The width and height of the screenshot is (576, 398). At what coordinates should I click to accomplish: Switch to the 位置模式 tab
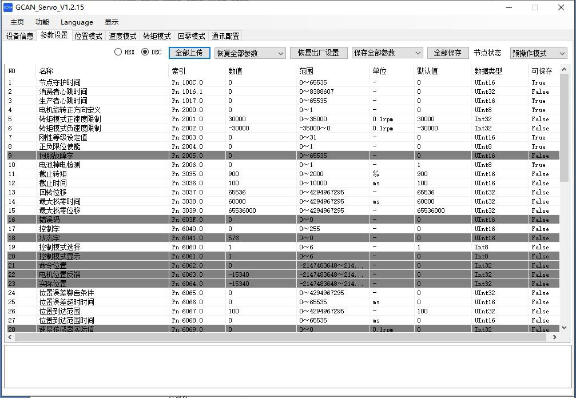click(x=88, y=36)
